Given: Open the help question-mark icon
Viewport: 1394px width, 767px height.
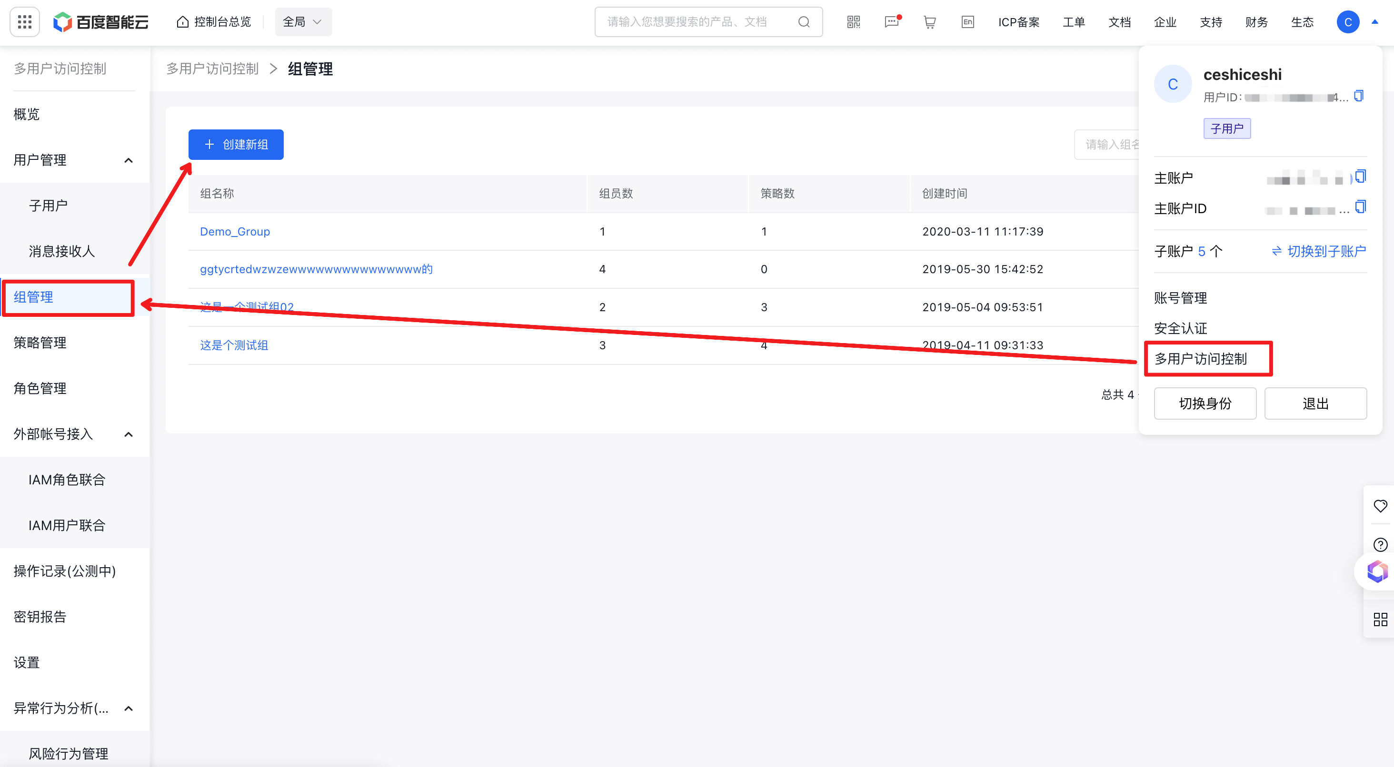Looking at the screenshot, I should [1381, 544].
